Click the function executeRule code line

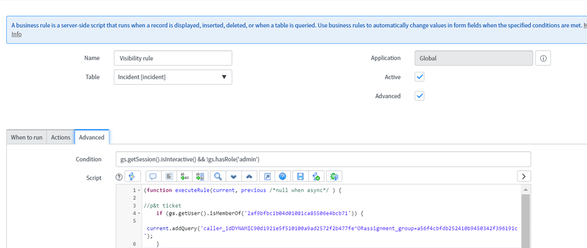click(243, 190)
